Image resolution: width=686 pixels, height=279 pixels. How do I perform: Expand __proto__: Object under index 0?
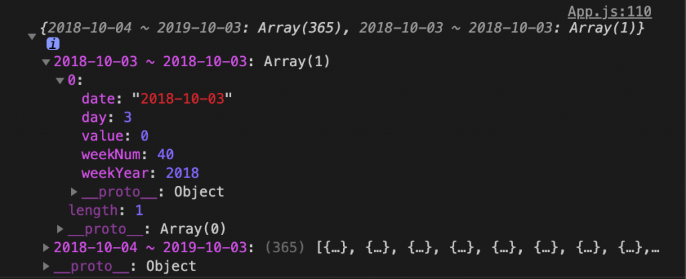[74, 191]
